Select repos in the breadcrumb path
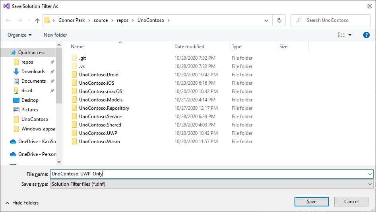The height and width of the screenshot is (212, 376). [x=122, y=20]
